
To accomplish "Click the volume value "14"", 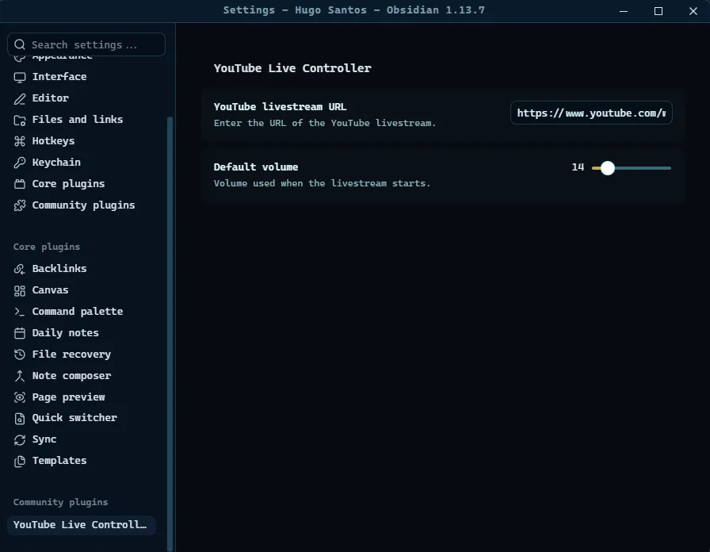I will (578, 167).
